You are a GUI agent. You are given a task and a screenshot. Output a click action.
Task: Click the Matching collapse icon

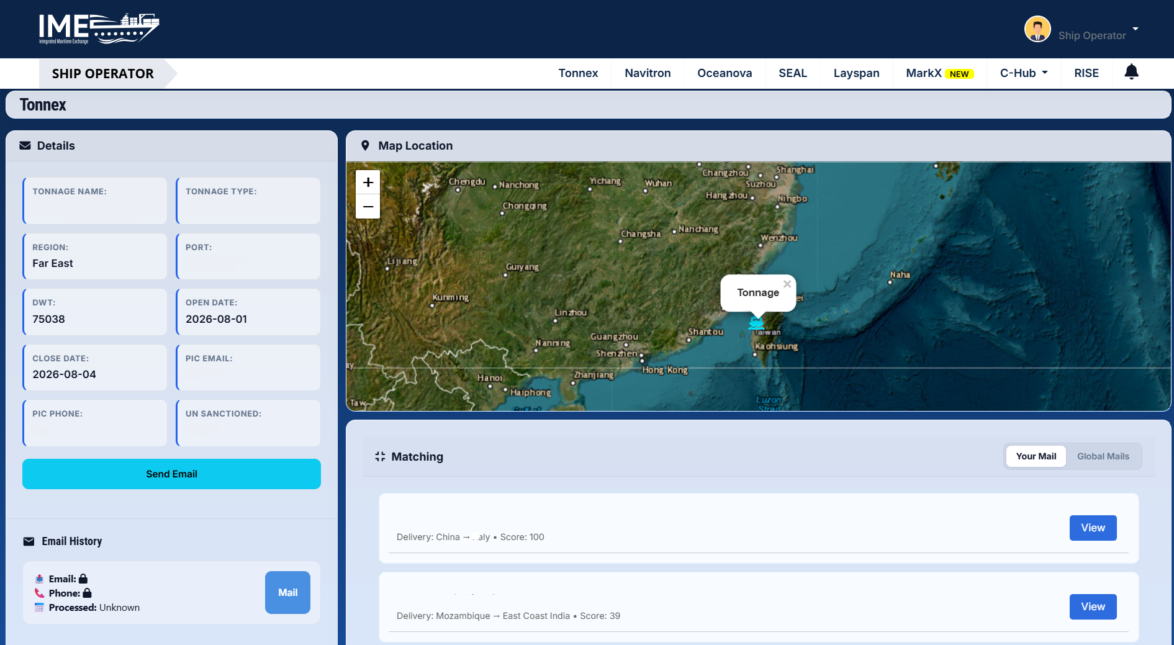pyautogui.click(x=380, y=456)
